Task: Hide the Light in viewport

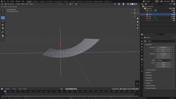Action: click(172, 16)
